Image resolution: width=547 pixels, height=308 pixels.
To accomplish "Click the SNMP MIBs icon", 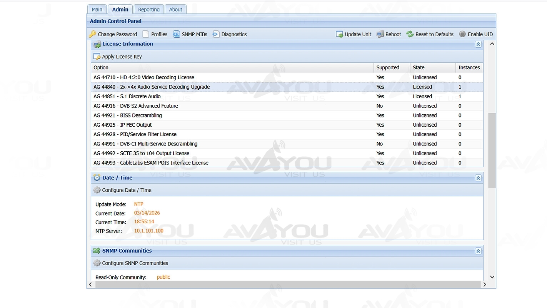I will (x=176, y=34).
